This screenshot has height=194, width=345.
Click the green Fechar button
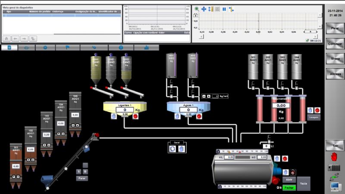coord(289,188)
